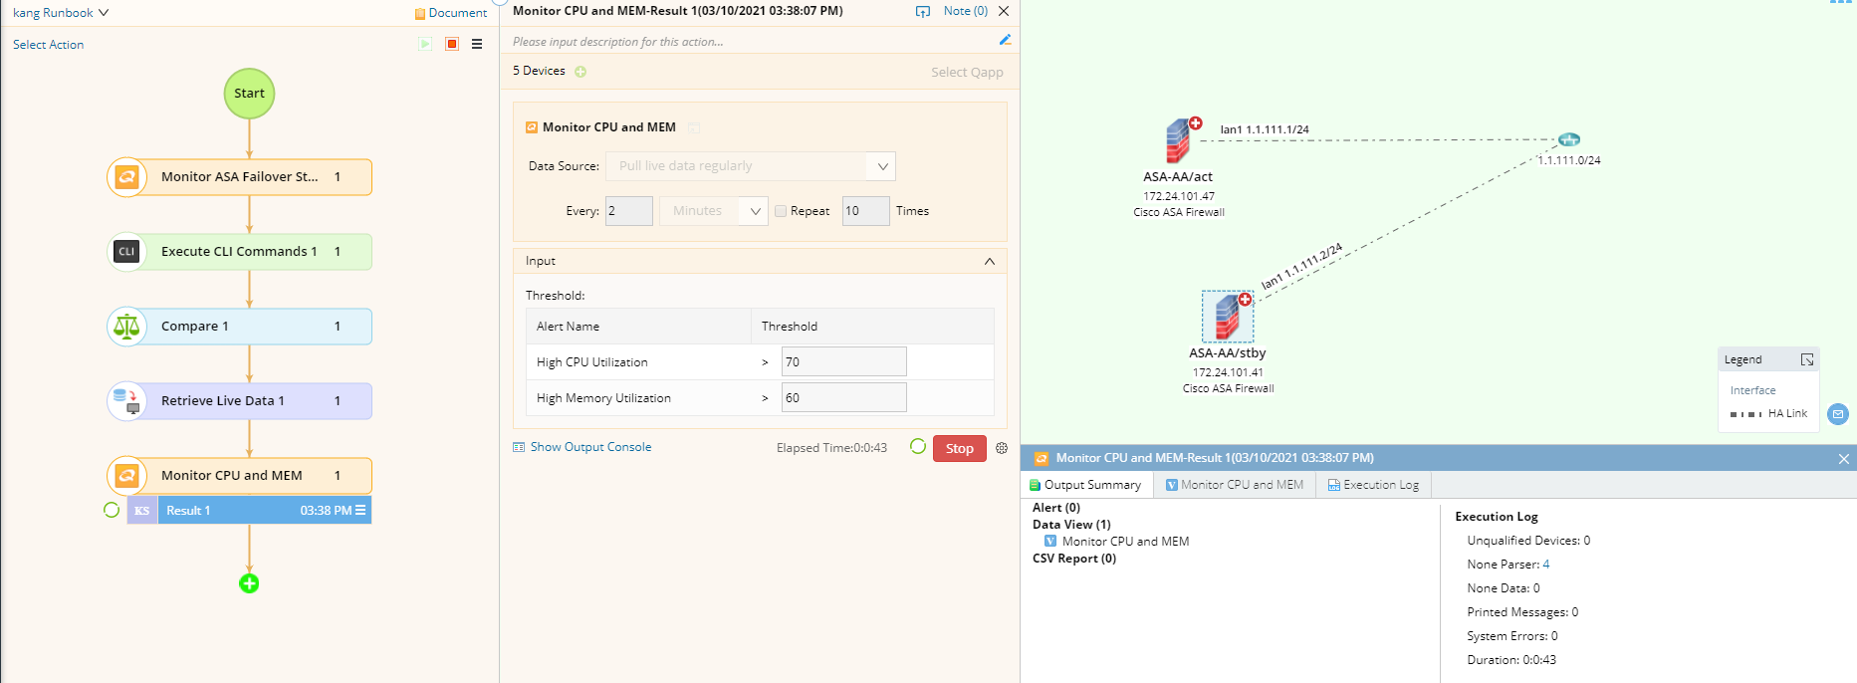Click the green add node plus icon
This screenshot has width=1857, height=683.
[x=249, y=583]
